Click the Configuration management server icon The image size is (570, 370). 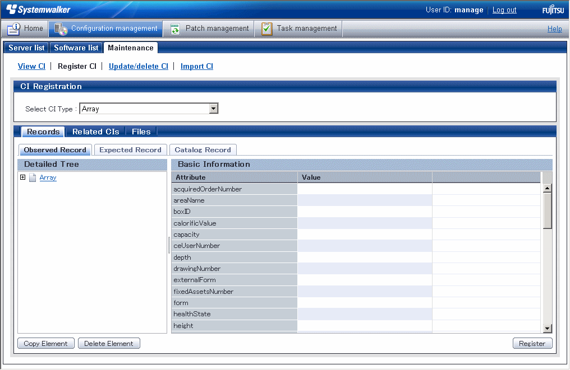coord(61,29)
